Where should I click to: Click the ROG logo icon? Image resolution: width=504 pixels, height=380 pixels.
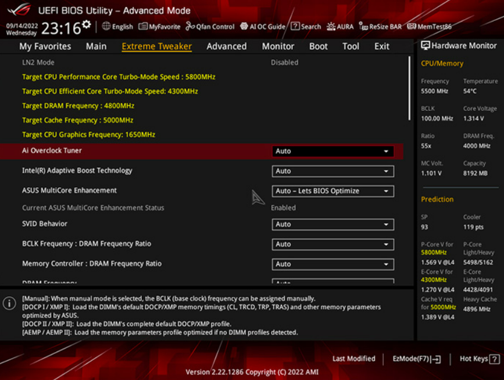pyautogui.click(x=19, y=10)
